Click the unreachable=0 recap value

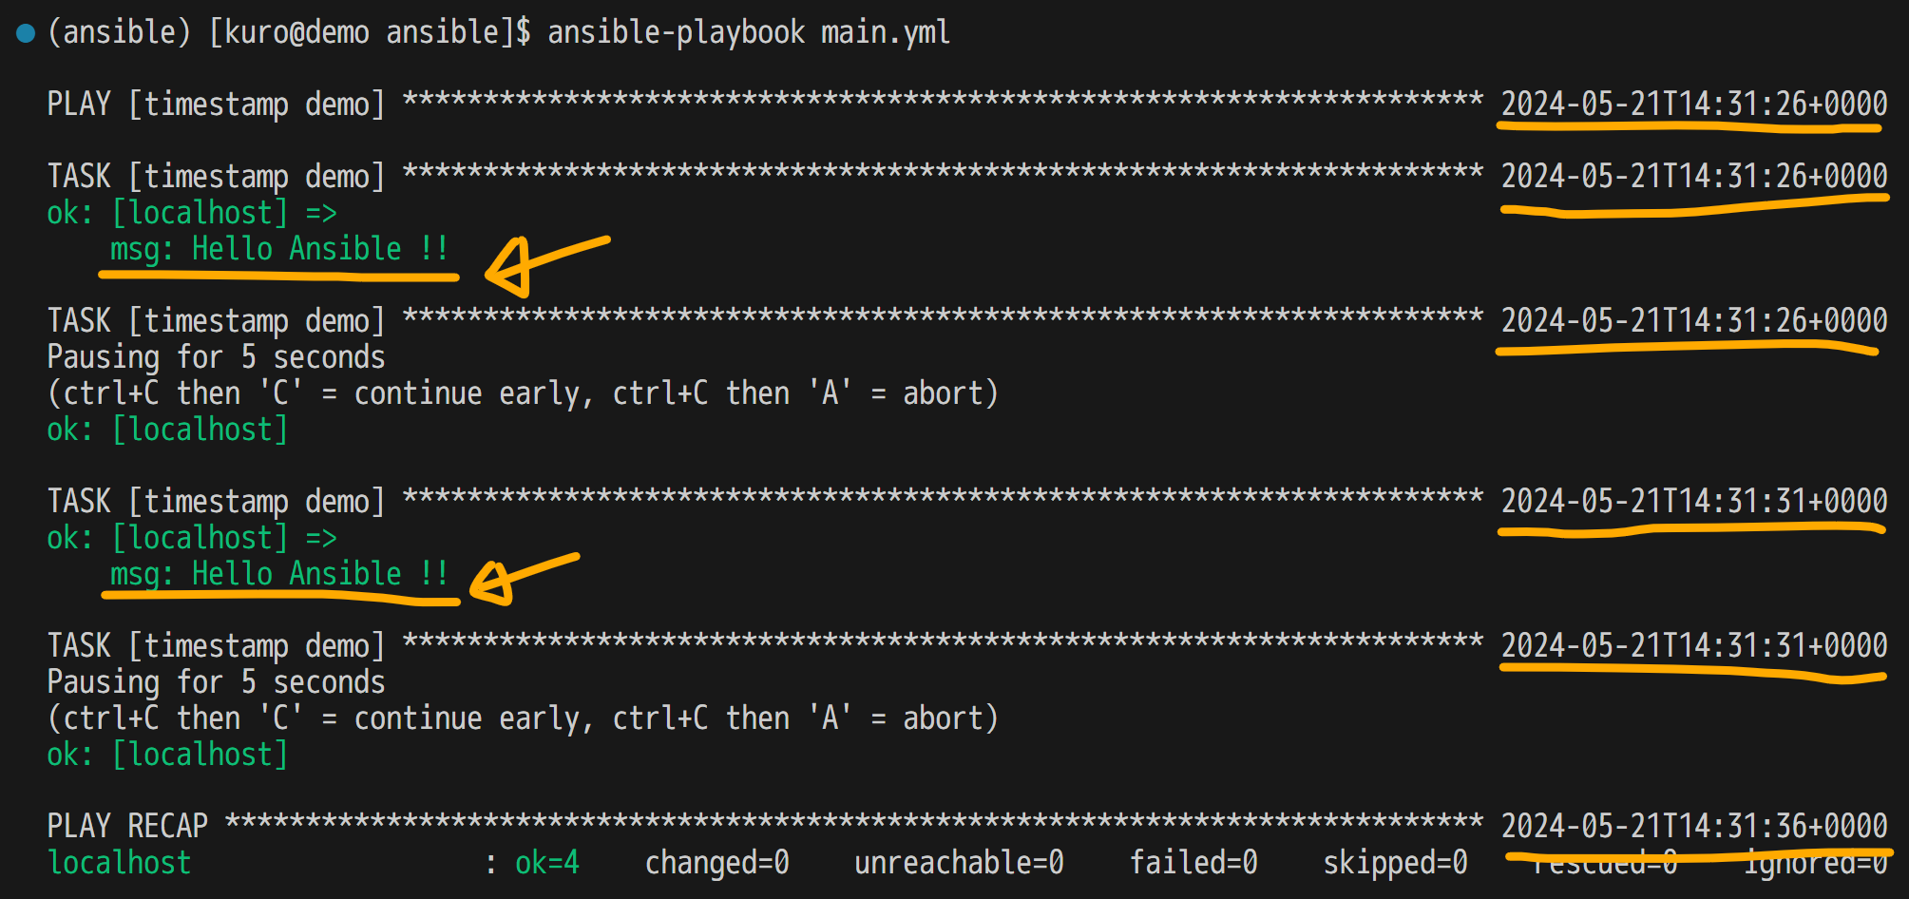(958, 863)
